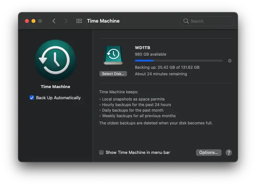Click 'Local snapshots as space permits' line
The width and height of the screenshot is (256, 186).
coord(133,99)
